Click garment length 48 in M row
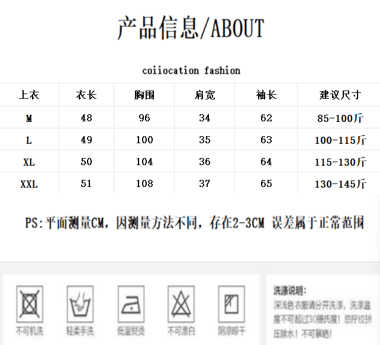380x345 pixels. (x=86, y=118)
